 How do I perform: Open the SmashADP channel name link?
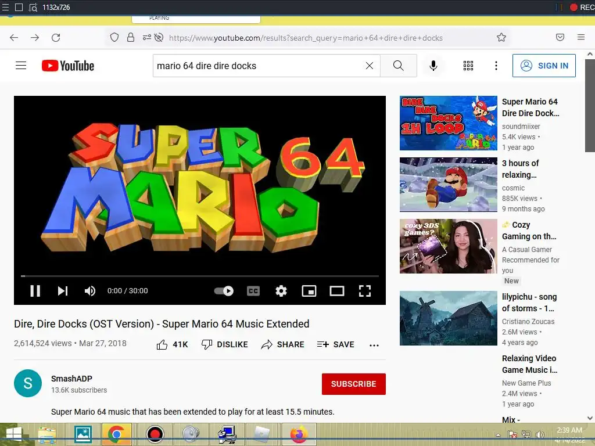click(71, 379)
